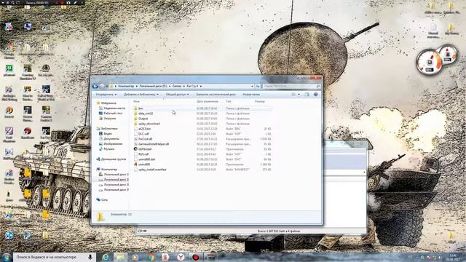Click Компьютер in the address breadcrumb
466x262 pixels.
click(x=126, y=86)
